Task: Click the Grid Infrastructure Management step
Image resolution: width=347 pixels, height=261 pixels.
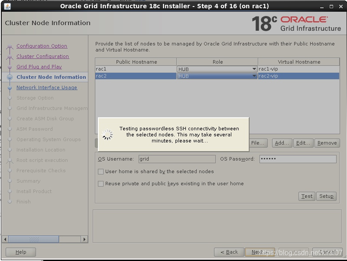Action: pyautogui.click(x=52, y=108)
